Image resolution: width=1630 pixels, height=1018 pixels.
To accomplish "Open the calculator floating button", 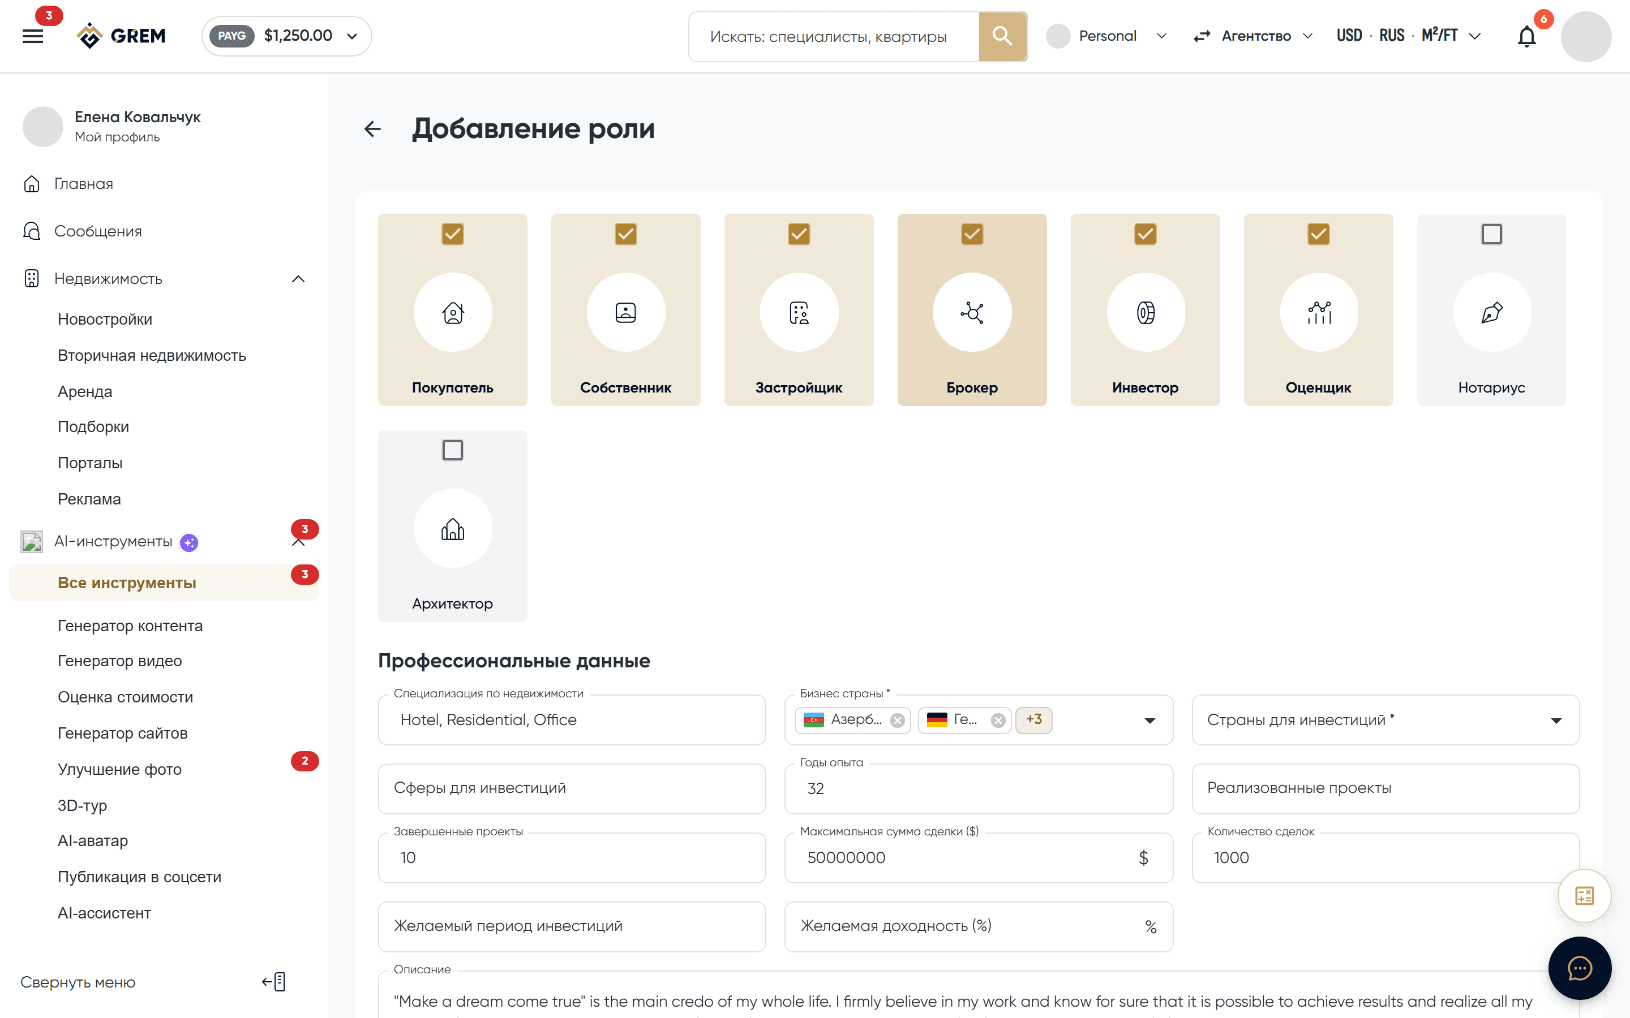I will tap(1584, 895).
